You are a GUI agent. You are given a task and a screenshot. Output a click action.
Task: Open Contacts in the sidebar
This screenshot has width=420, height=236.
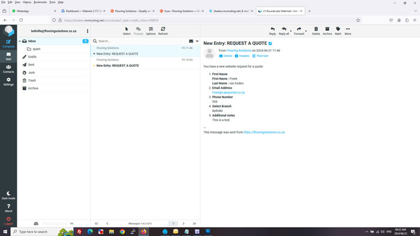8,69
